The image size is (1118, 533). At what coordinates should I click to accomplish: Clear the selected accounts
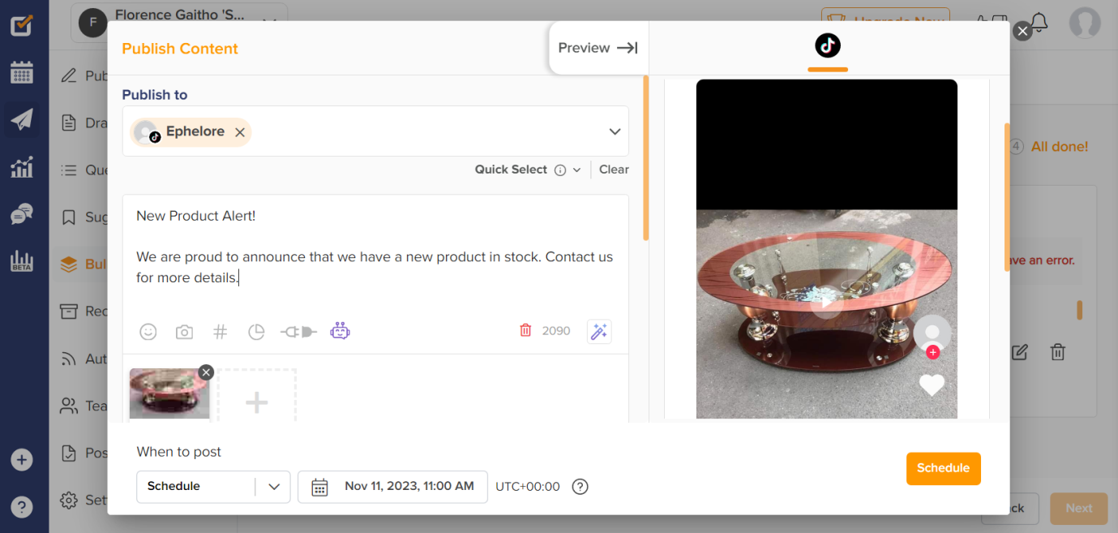tap(614, 170)
